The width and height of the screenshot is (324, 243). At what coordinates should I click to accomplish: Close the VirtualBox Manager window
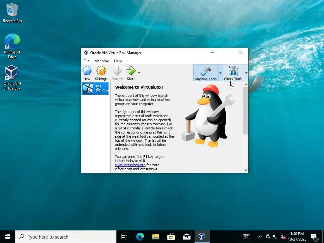(x=241, y=53)
